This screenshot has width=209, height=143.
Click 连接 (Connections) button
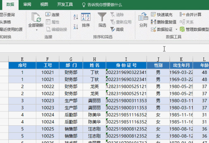pos(52,15)
